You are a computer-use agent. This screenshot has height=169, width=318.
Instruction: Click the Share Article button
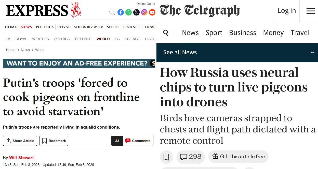click(x=20, y=141)
